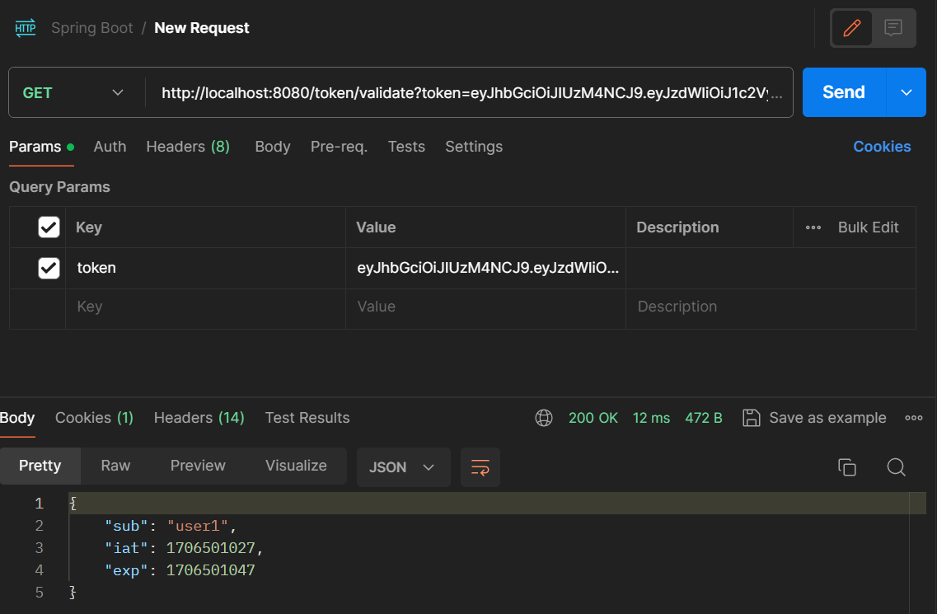Open the Settings tab

tap(474, 147)
